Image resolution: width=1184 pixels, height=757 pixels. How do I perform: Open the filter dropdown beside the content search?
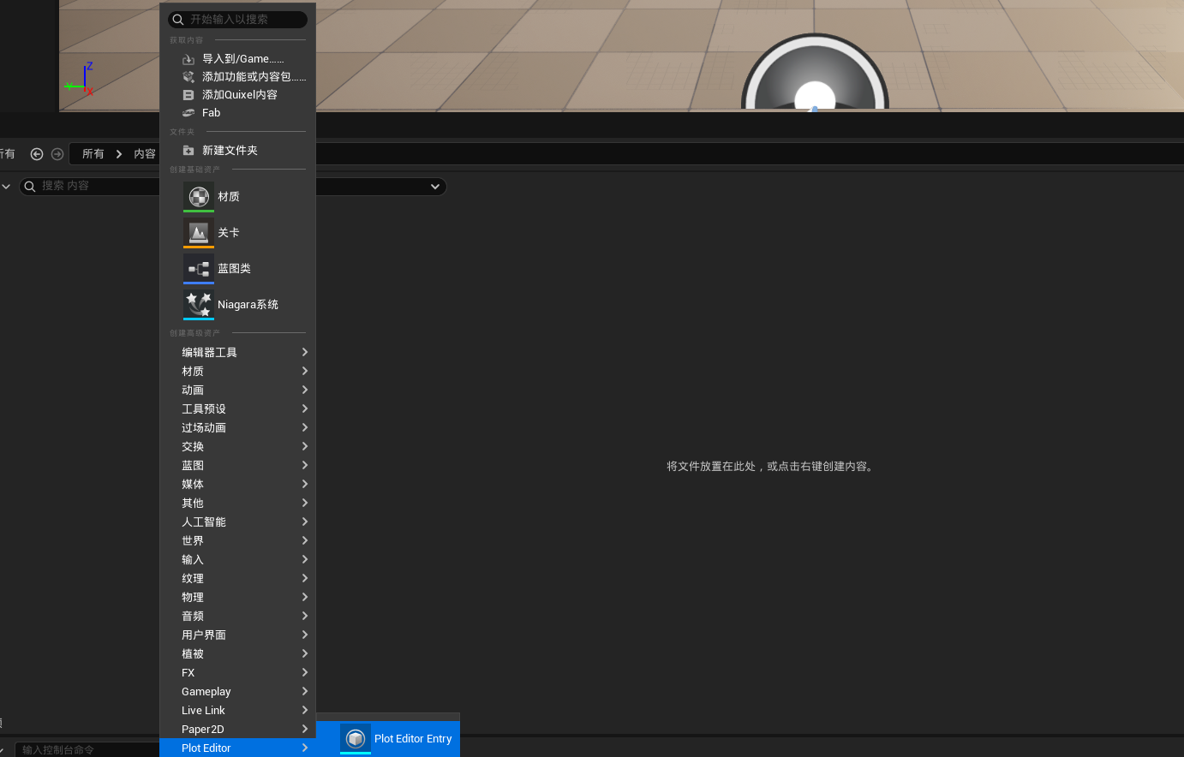tap(434, 186)
